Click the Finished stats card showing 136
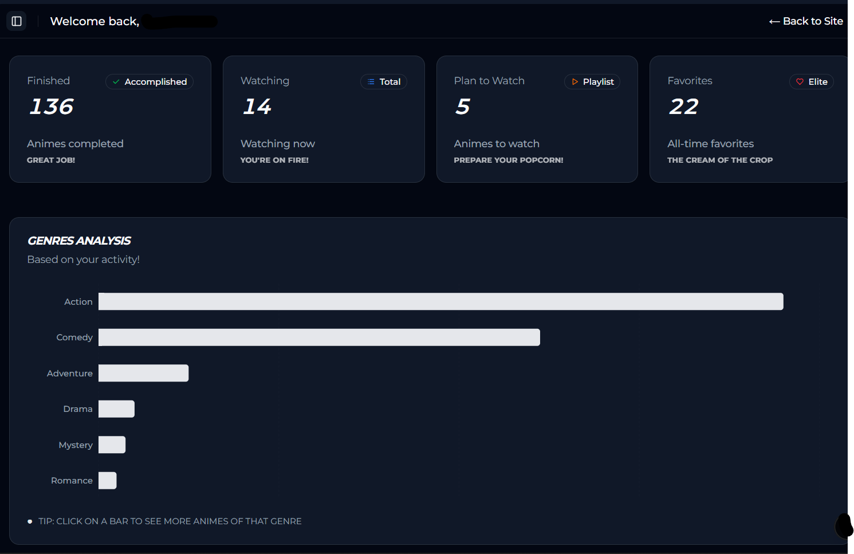This screenshot has height=554, width=854. (x=110, y=119)
